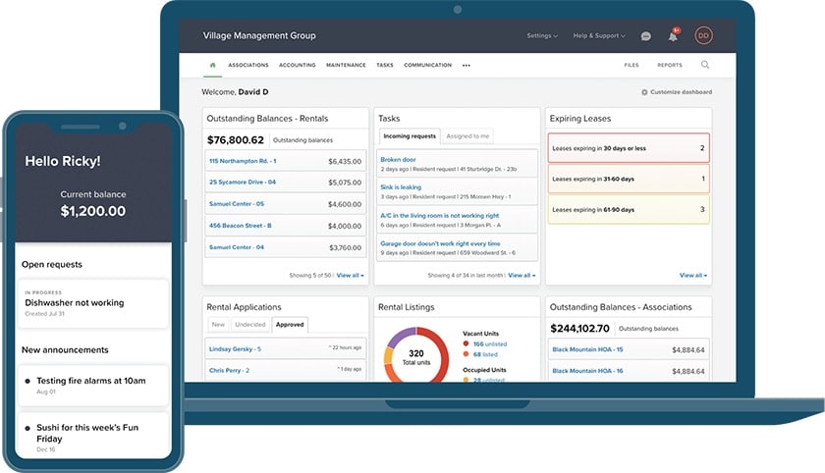Select the Undecided applications tab

[249, 325]
